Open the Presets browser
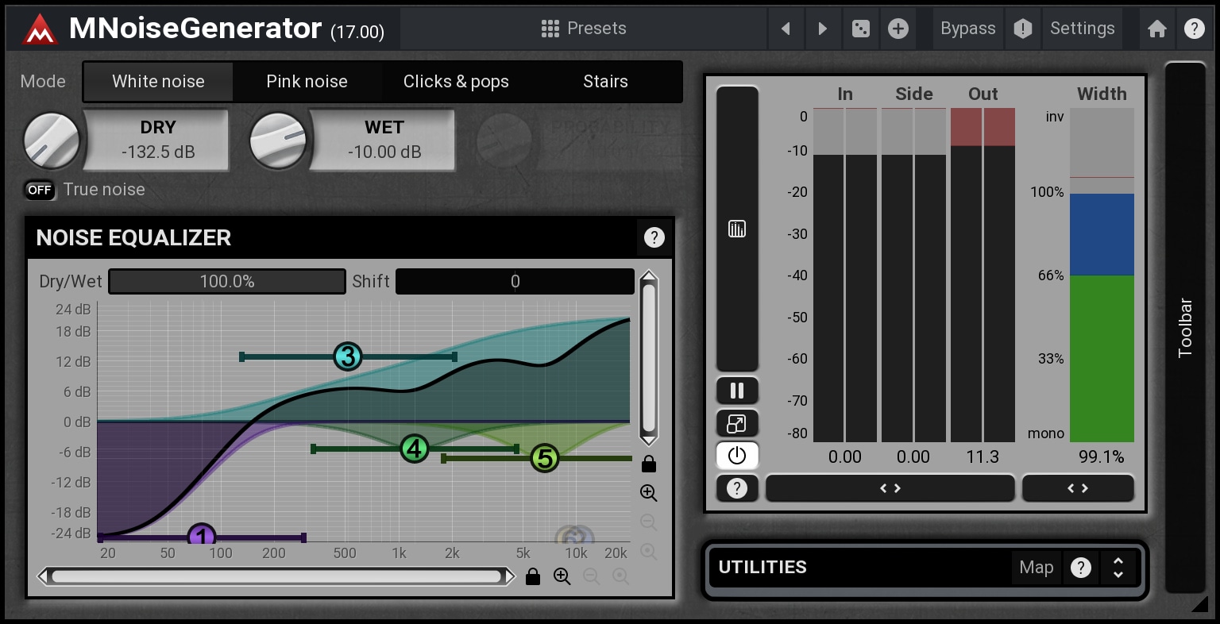1220x624 pixels. [584, 29]
